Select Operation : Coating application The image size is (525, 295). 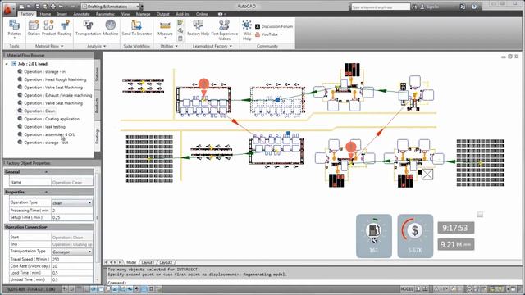52,119
